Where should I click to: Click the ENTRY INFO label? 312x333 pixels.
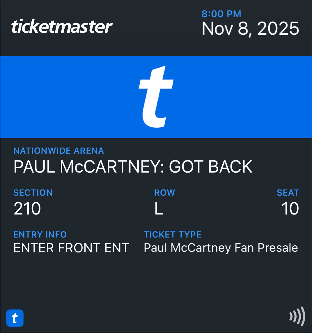point(40,235)
